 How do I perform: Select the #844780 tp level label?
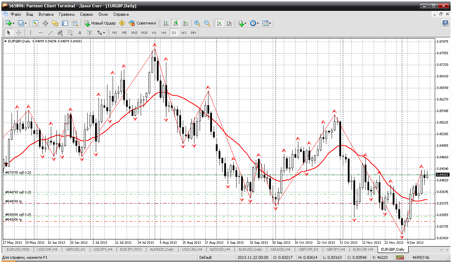14,201
